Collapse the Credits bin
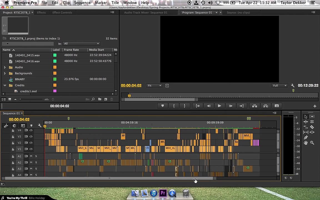320x200 pixels. click(5, 85)
